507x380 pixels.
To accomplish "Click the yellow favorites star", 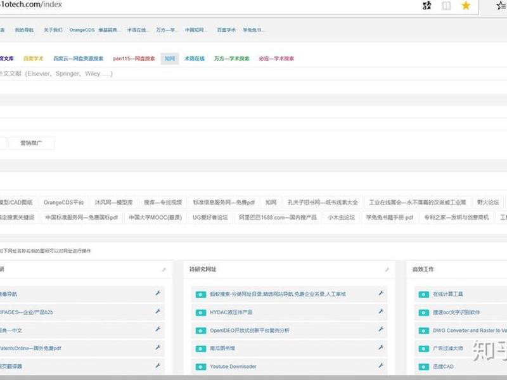I will (466, 5).
